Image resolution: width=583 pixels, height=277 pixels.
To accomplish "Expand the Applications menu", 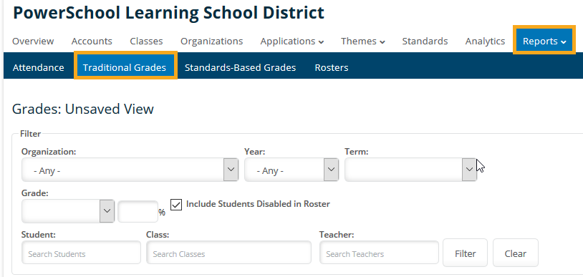I will coord(292,42).
